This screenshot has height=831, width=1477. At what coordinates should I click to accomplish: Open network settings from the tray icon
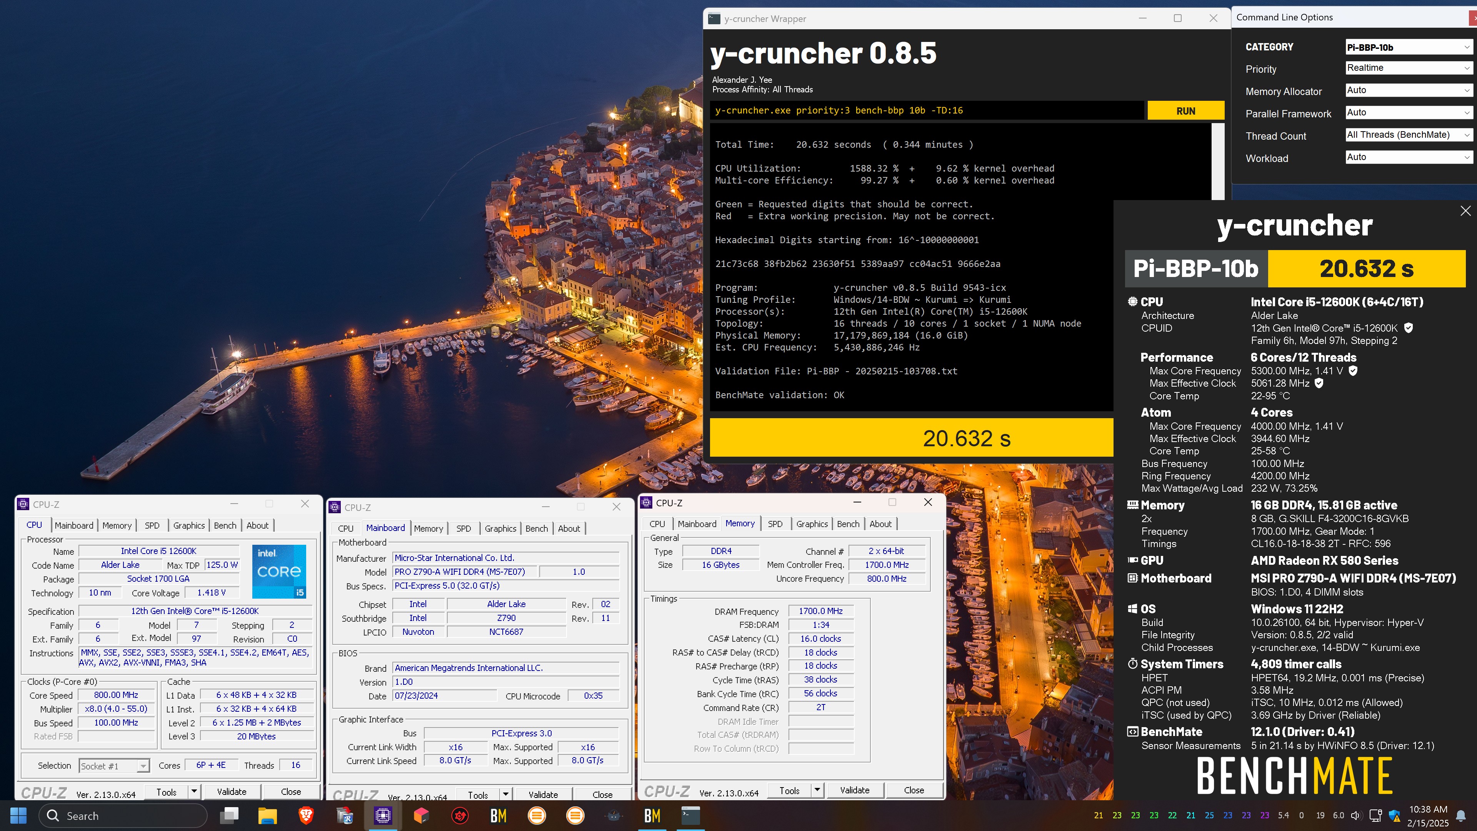click(x=1375, y=816)
